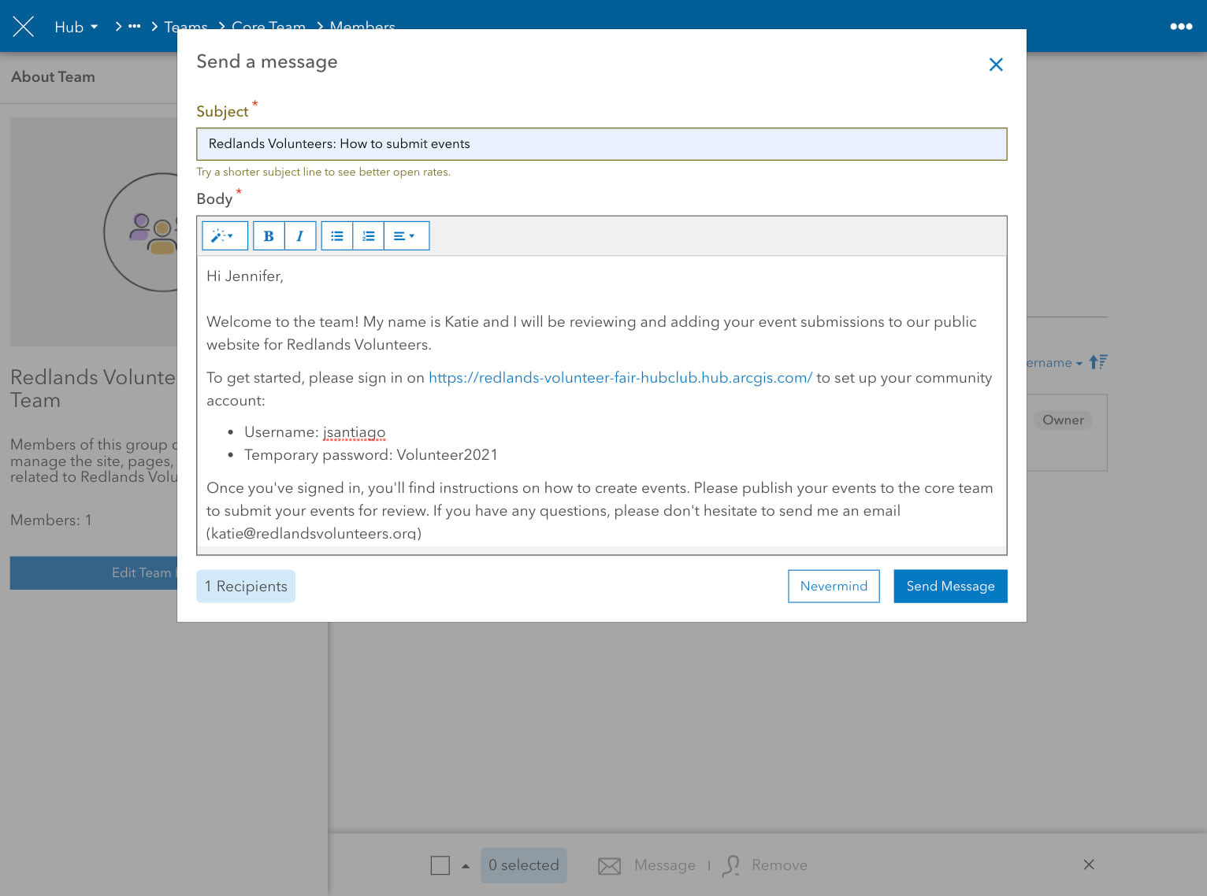Viewport: 1207px width, 896px height.
Task: Click the Send Message button
Action: pos(950,586)
